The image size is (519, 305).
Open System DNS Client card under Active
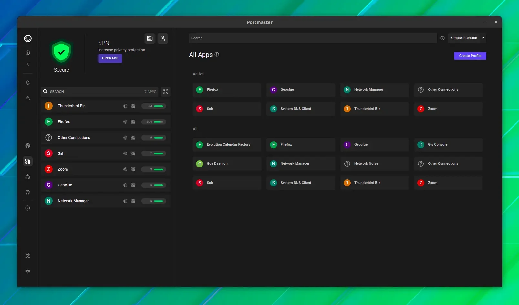tap(301, 109)
